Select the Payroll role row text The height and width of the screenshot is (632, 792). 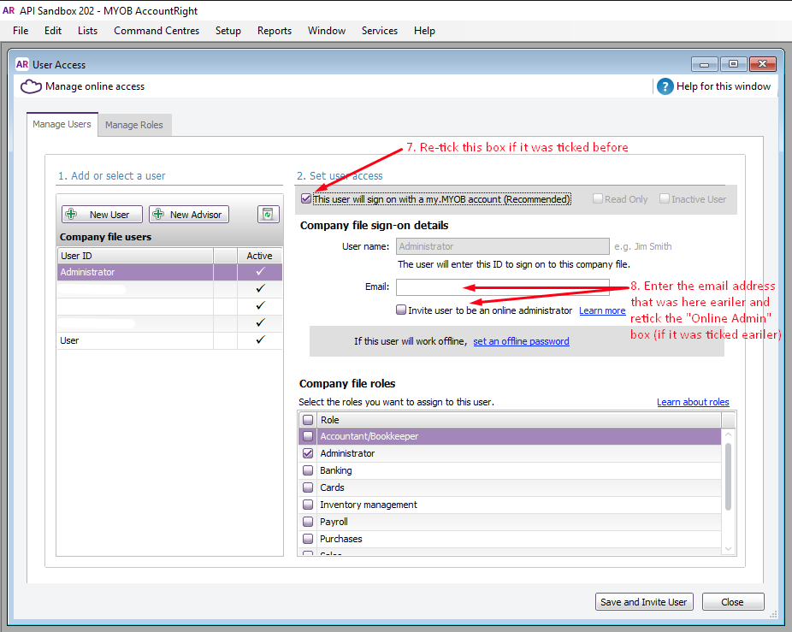[x=334, y=522]
